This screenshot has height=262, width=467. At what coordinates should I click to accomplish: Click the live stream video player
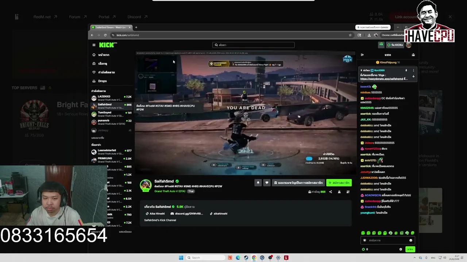246,113
